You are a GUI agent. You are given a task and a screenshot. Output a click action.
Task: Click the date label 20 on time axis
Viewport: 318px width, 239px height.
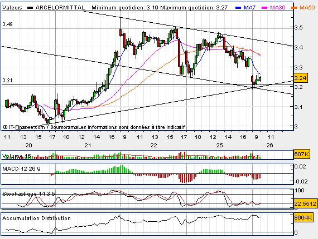click(x=29, y=146)
